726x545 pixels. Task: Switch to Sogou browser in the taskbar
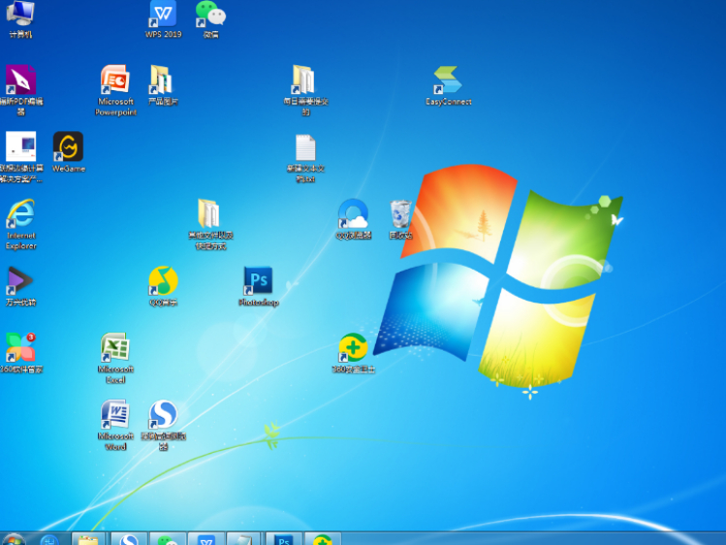(x=129, y=539)
